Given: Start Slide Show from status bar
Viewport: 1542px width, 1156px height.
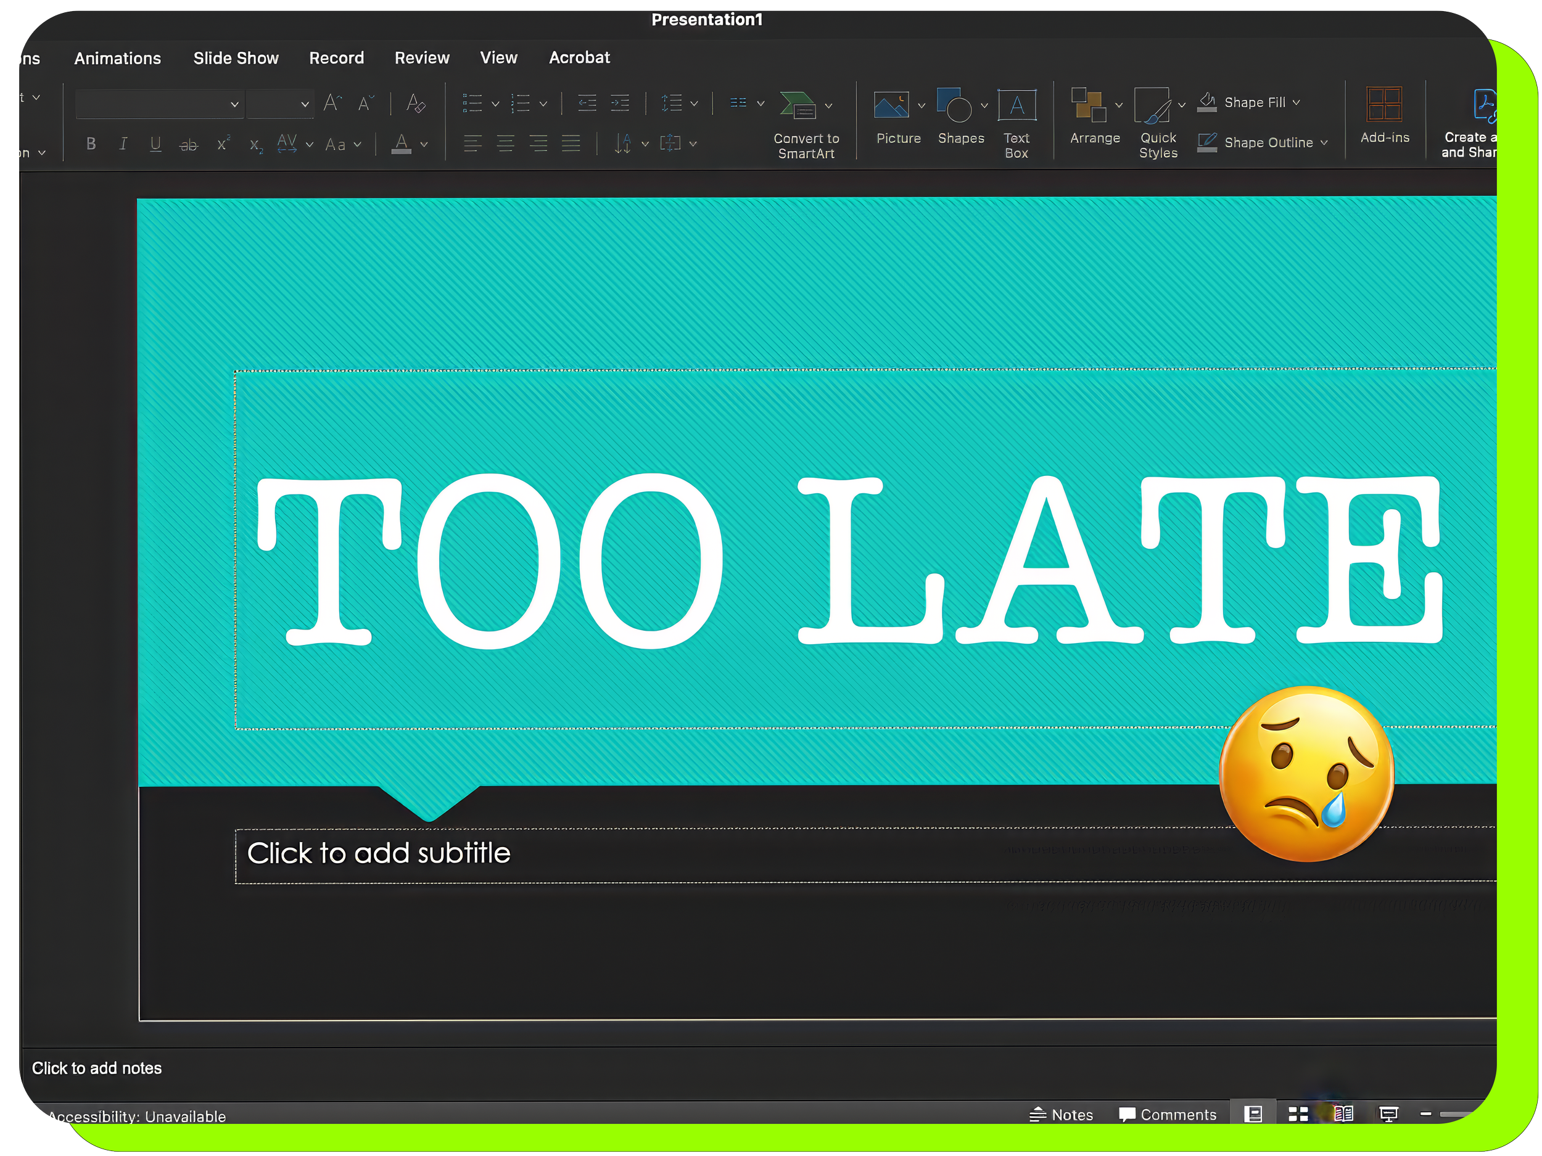Looking at the screenshot, I should point(1388,1115).
